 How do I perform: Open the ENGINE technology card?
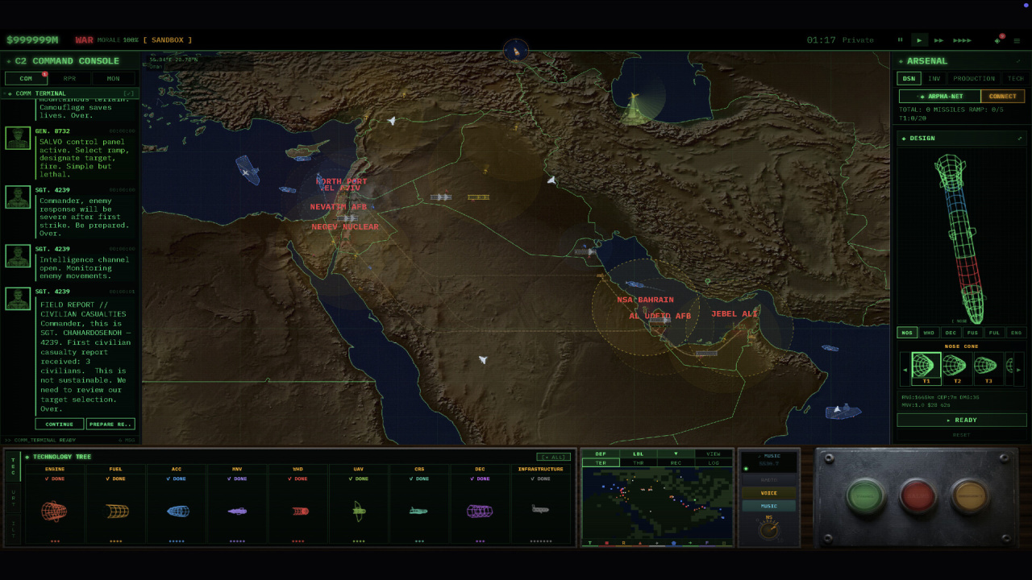pyautogui.click(x=56, y=504)
